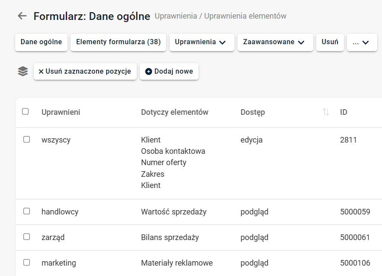The image size is (382, 276).
Task: Click the Dotyczy elementów column header
Action: coord(174,112)
